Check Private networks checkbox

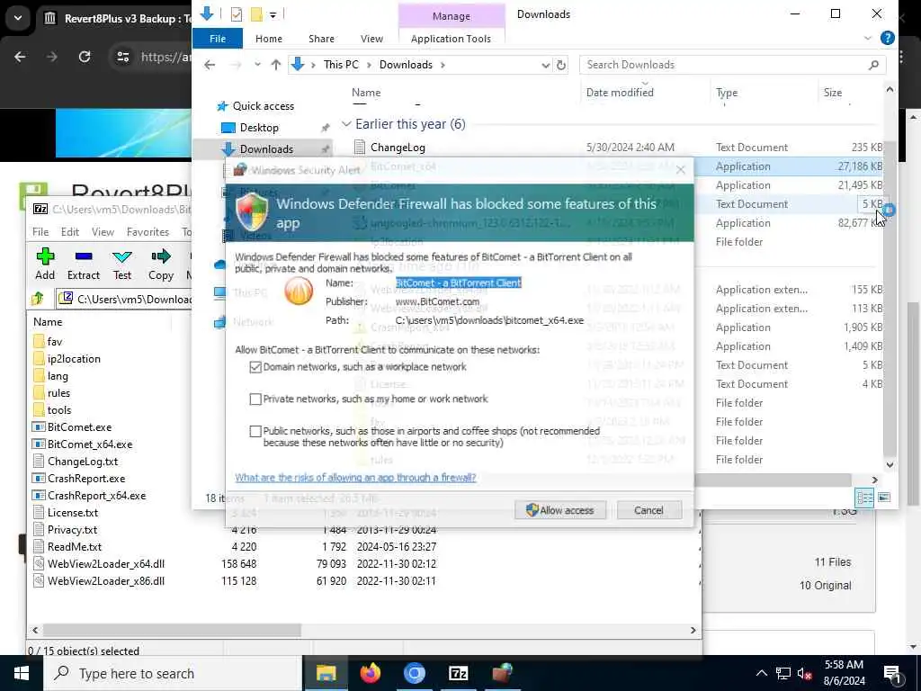tap(255, 399)
